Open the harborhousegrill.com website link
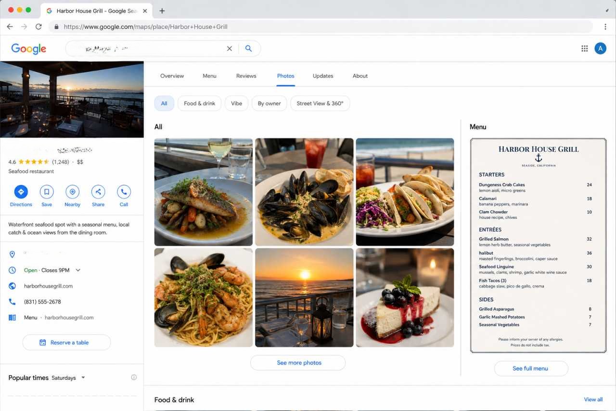This screenshot has height=411, width=616. pyautogui.click(x=48, y=286)
